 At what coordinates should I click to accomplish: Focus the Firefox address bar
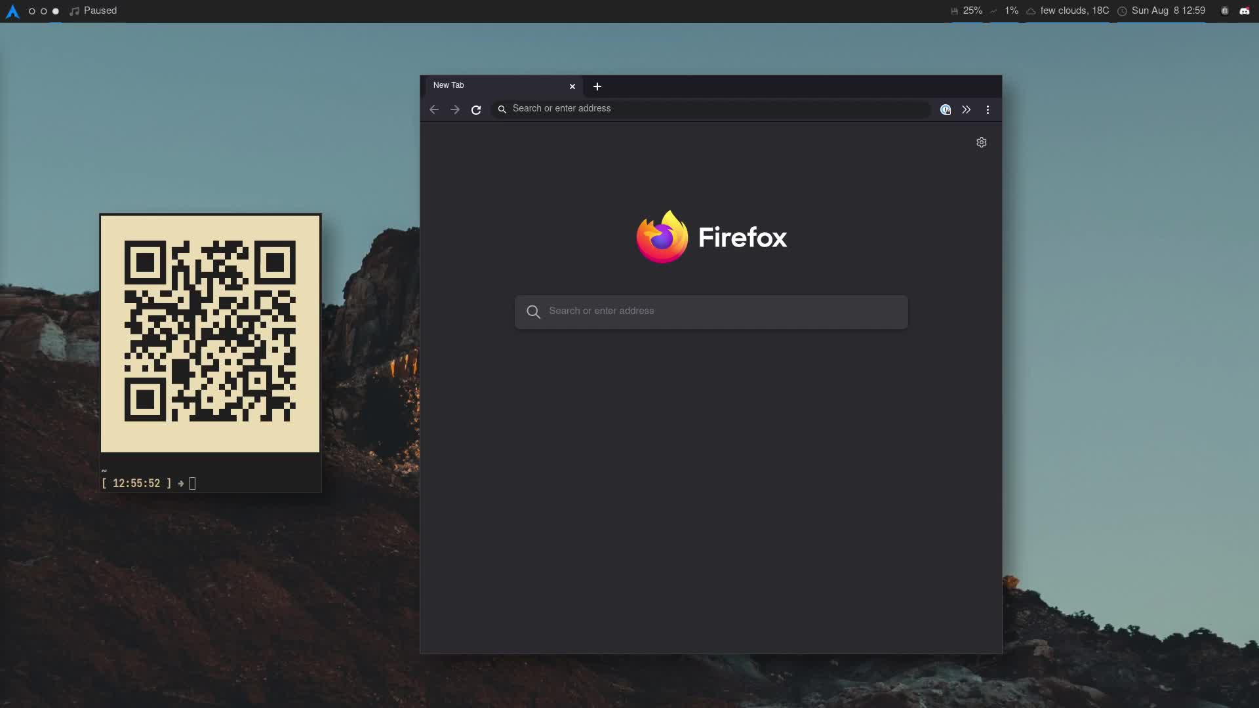(711, 109)
